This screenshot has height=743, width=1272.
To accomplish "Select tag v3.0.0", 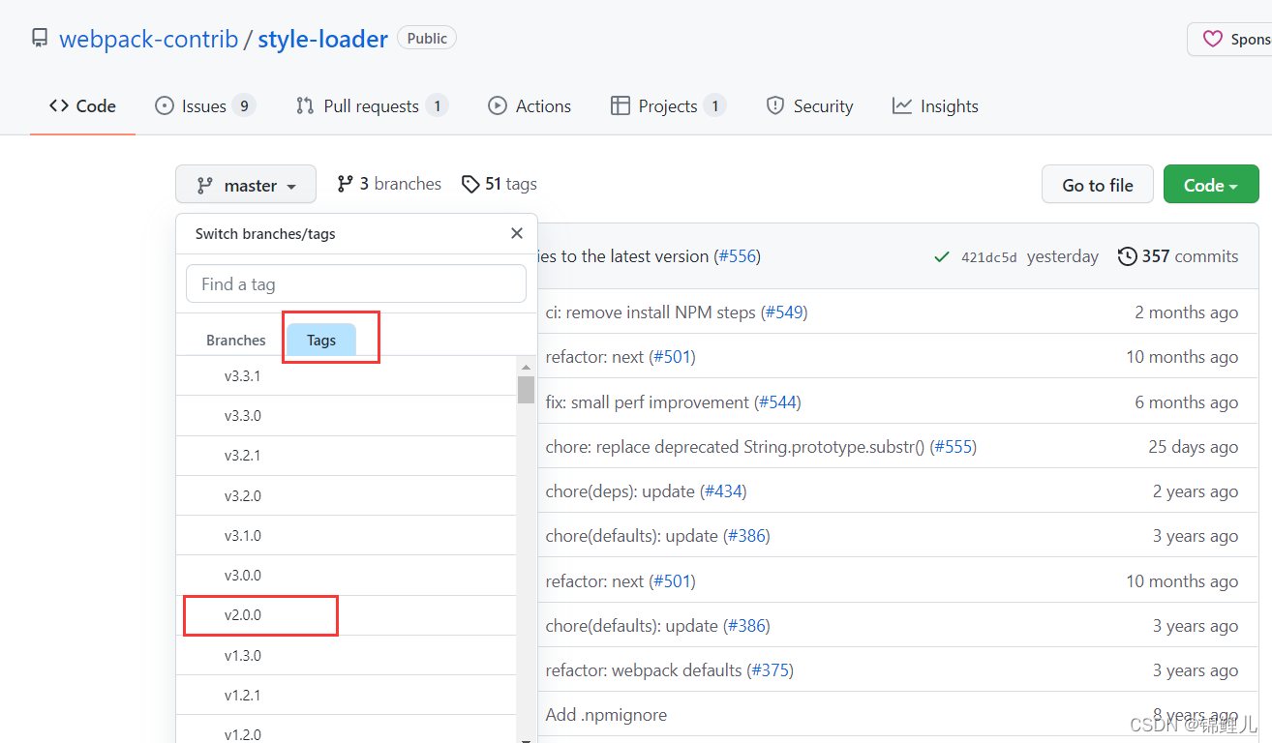I will click(347, 576).
